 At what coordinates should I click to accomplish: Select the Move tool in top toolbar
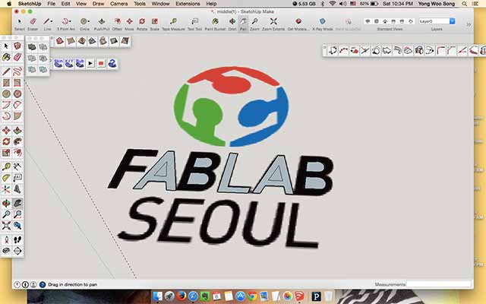click(129, 22)
